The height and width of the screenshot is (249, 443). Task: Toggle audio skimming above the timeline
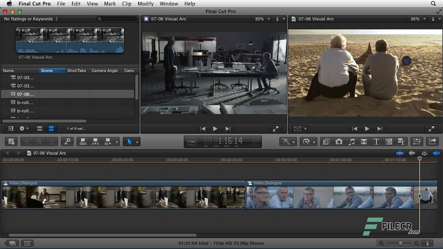pyautogui.click(x=412, y=153)
